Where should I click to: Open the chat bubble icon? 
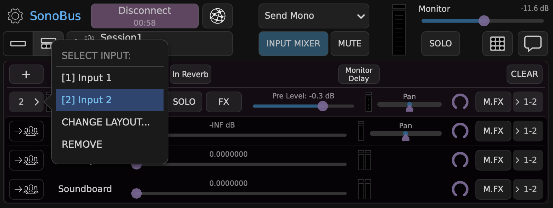pyautogui.click(x=533, y=44)
